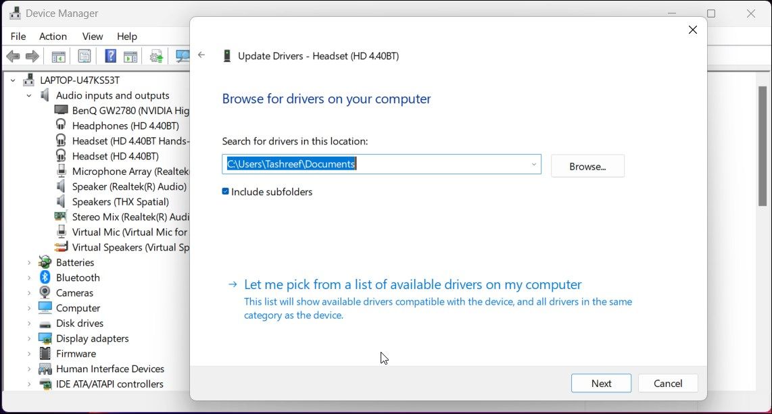This screenshot has height=414, width=772.
Task: Expand the Computer category
Action: [x=29, y=308]
